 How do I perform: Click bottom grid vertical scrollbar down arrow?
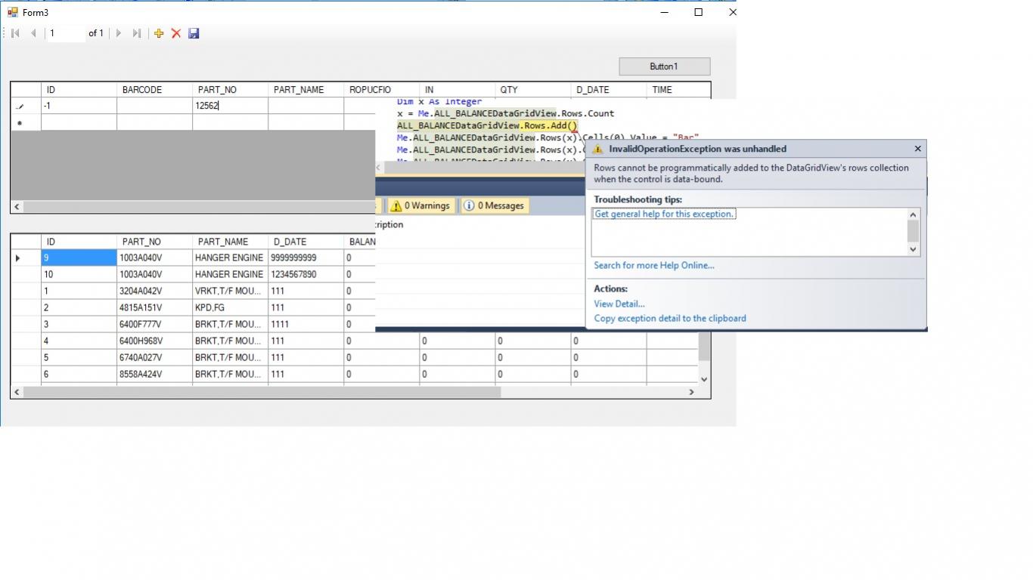(704, 379)
